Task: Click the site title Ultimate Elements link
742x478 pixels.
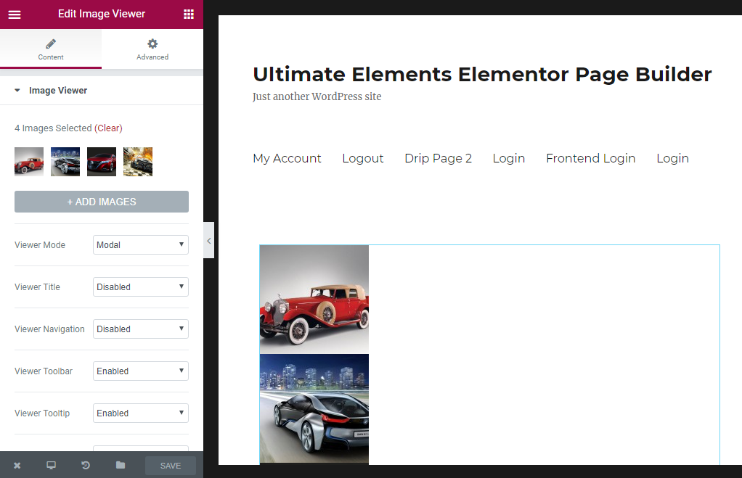Action: [x=482, y=74]
